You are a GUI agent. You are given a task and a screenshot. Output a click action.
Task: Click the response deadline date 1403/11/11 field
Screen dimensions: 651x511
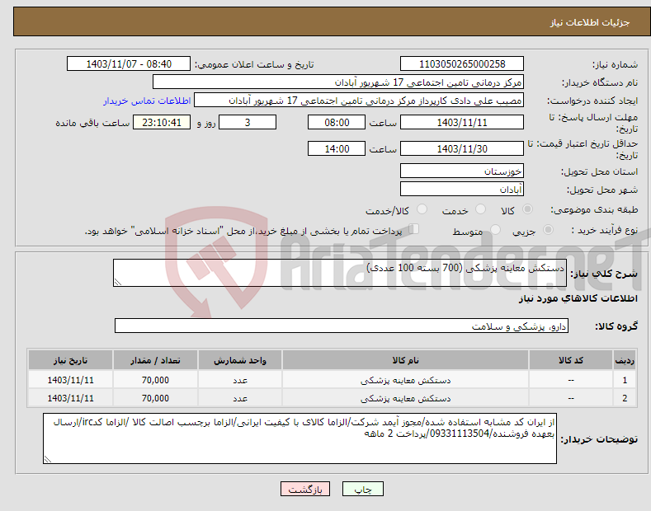tap(462, 122)
